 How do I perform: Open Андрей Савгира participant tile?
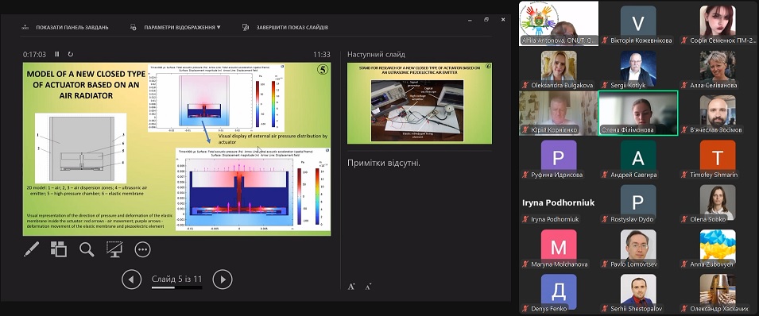coord(638,158)
